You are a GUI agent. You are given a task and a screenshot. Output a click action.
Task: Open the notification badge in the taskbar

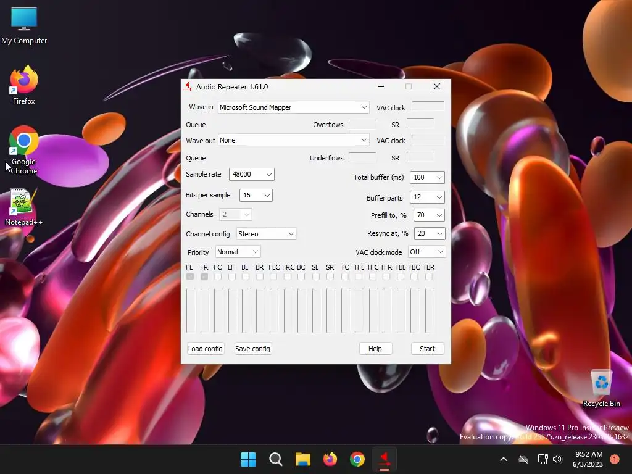(614, 459)
